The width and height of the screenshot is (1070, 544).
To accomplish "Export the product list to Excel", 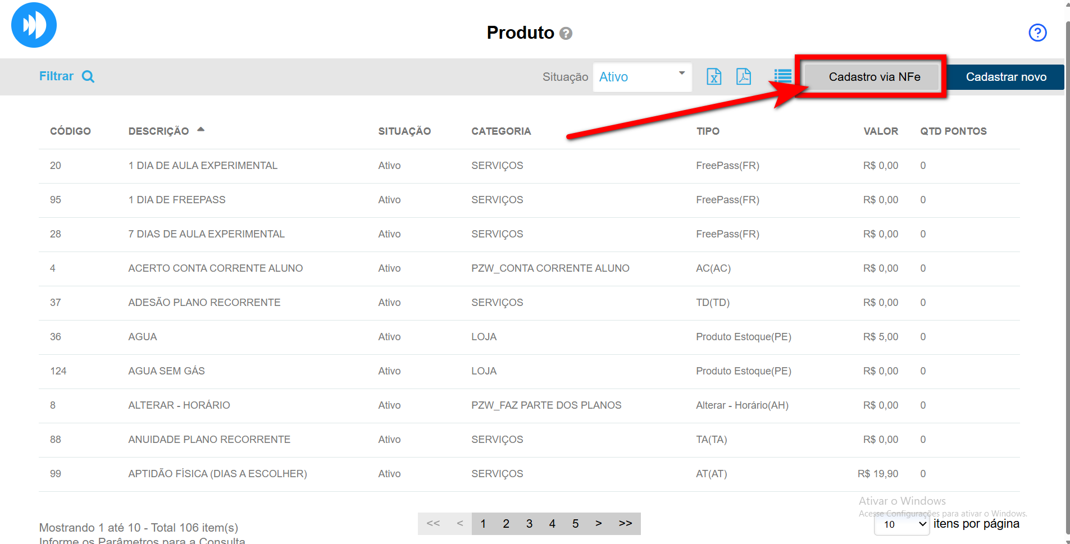I will [x=713, y=76].
